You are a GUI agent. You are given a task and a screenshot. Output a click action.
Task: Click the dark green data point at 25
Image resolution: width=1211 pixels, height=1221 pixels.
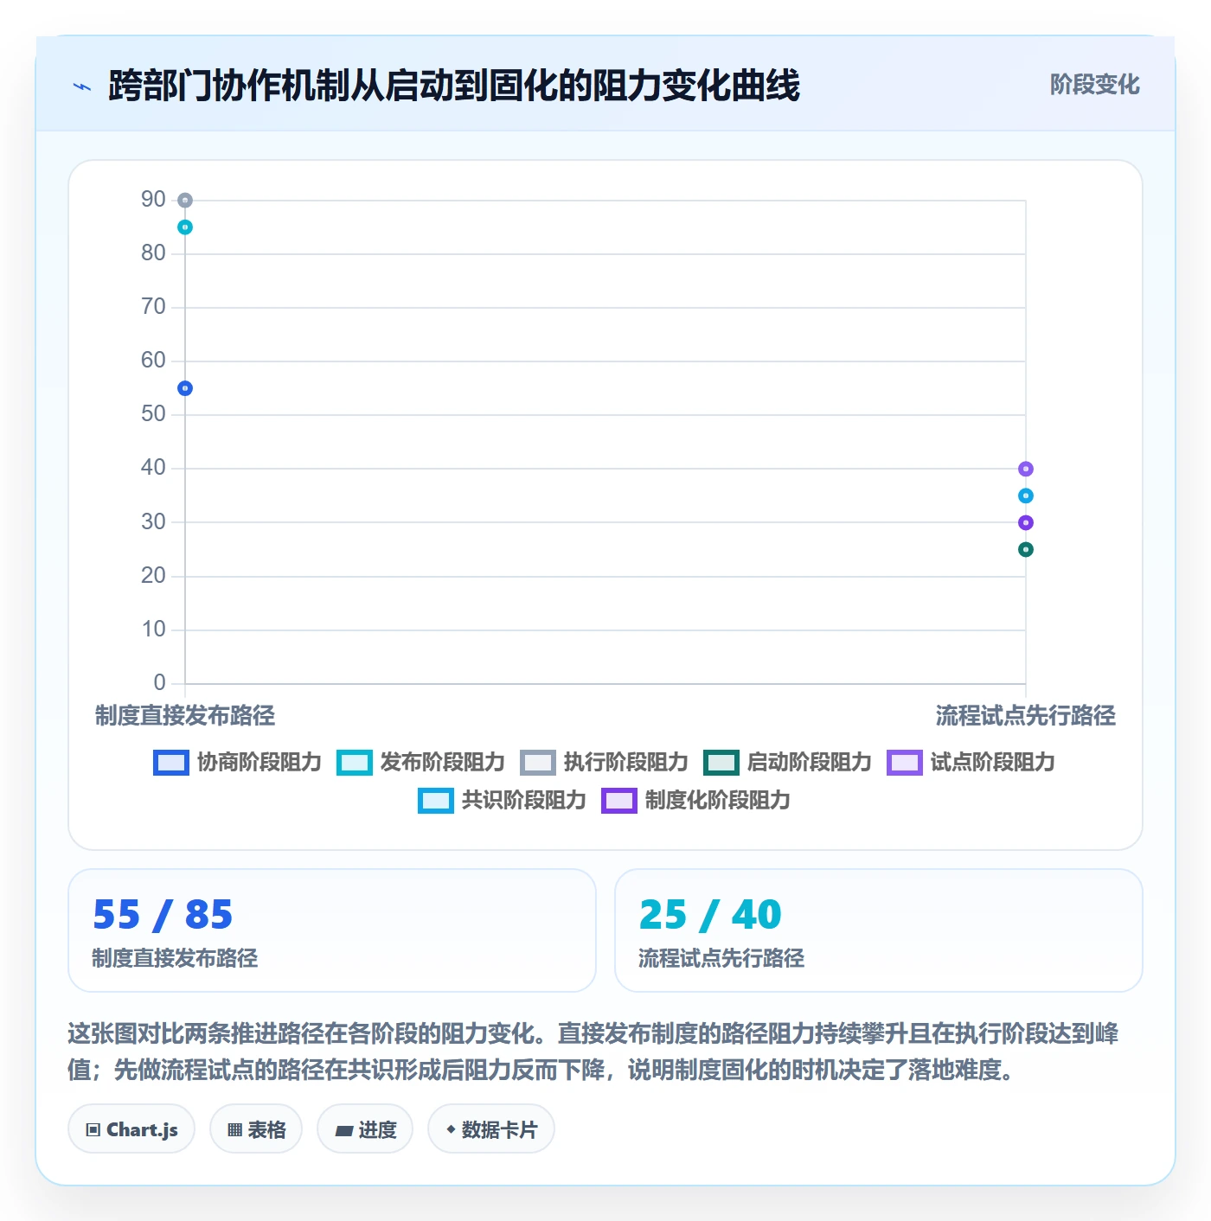pyautogui.click(x=1026, y=549)
